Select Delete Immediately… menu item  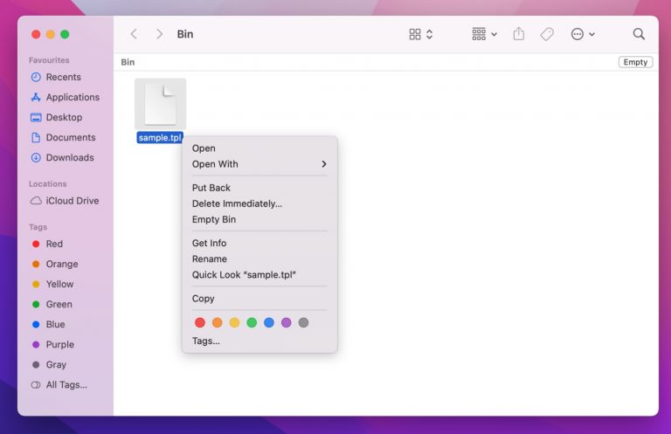click(237, 203)
